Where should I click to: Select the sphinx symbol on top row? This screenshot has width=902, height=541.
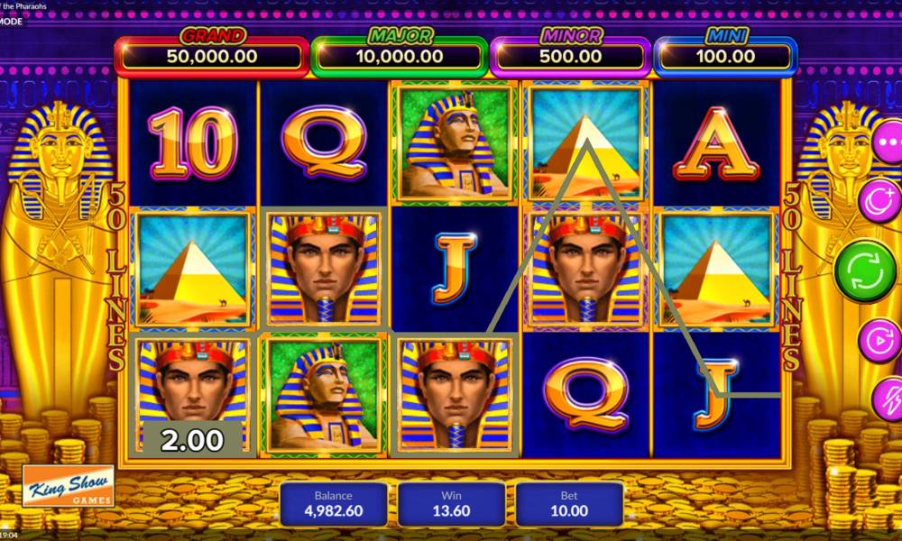455,143
